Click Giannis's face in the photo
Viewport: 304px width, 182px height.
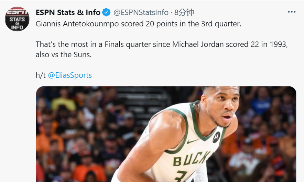coord(221,109)
